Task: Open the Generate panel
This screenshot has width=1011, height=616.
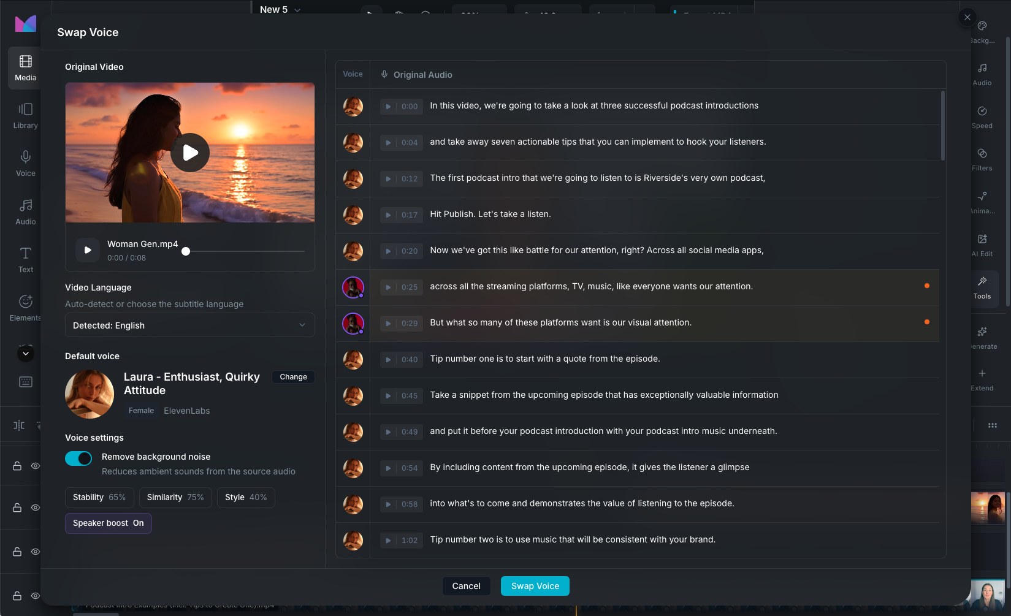Action: click(982, 338)
